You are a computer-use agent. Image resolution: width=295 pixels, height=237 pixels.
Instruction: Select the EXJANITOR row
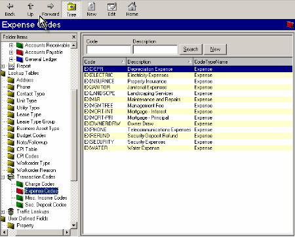click(188, 87)
